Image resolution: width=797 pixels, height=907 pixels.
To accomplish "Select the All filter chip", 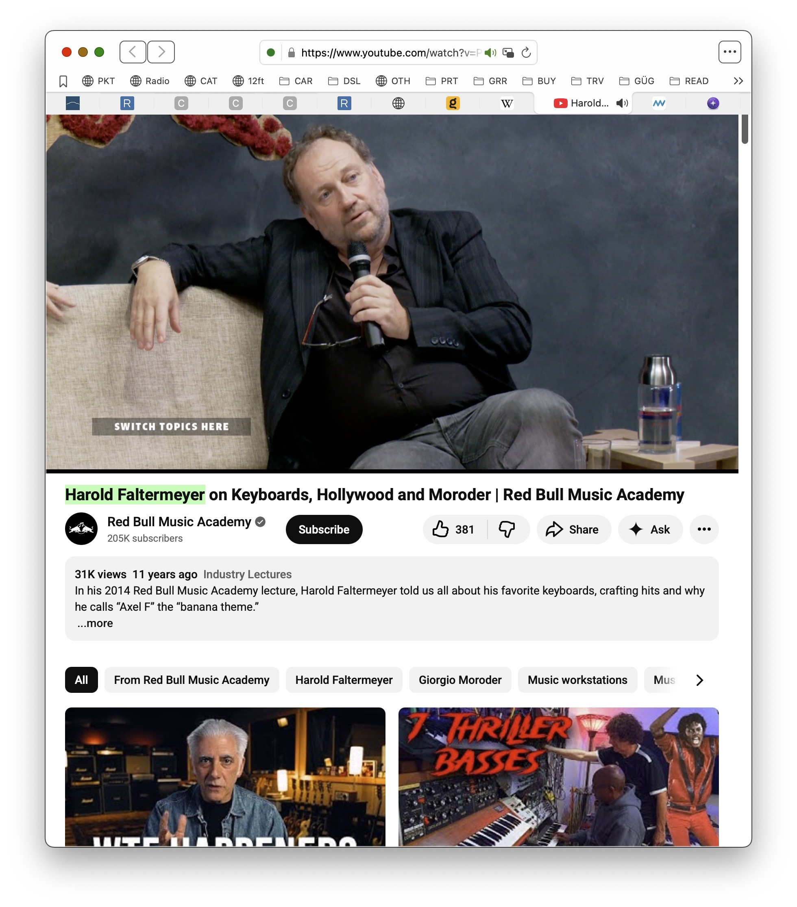I will tap(81, 680).
